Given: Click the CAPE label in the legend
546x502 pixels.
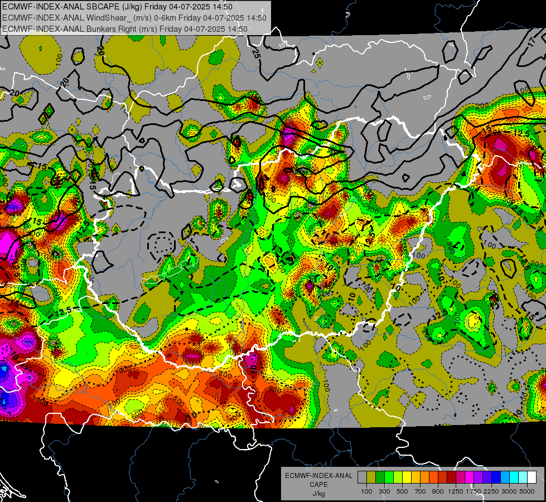Looking at the screenshot, I should tap(318, 485).
